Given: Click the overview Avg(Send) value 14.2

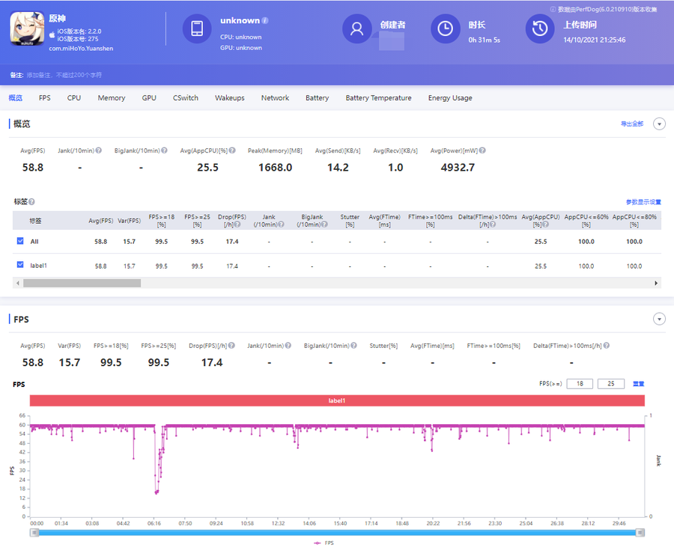Looking at the screenshot, I should 338,168.
